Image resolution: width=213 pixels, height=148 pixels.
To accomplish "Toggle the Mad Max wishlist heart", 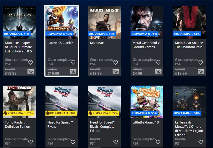I will (x=115, y=62).
